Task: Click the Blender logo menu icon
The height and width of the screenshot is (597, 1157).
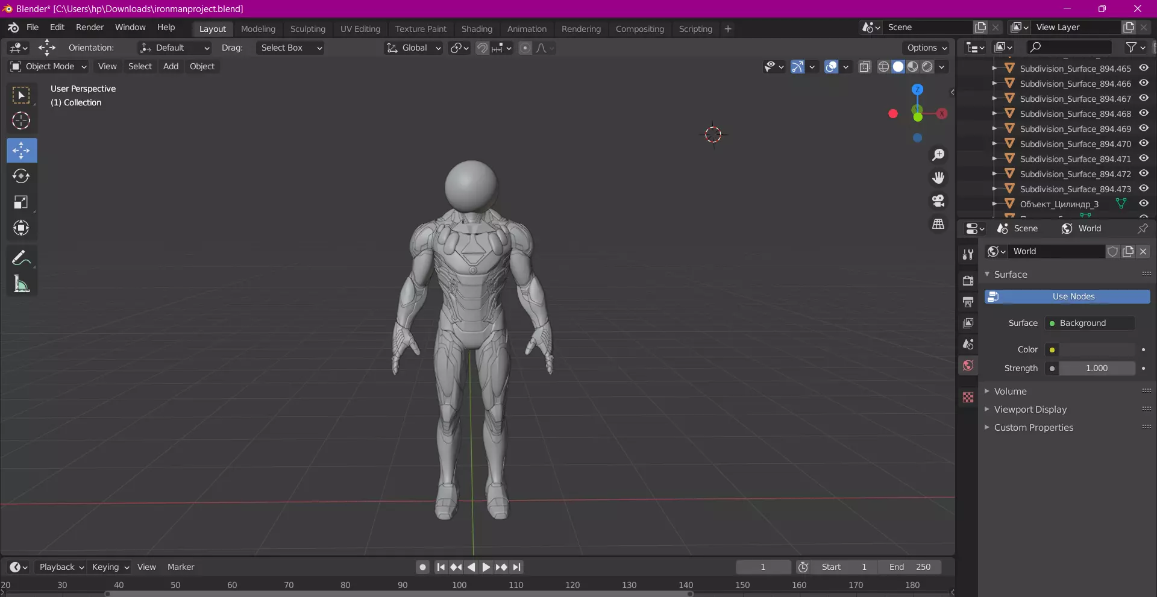Action: click(x=13, y=28)
